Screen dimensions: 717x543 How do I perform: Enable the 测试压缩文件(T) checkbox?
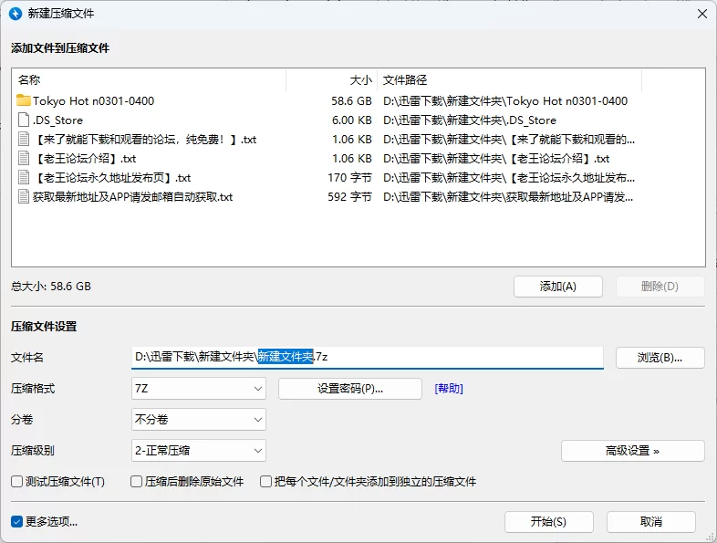[16, 481]
